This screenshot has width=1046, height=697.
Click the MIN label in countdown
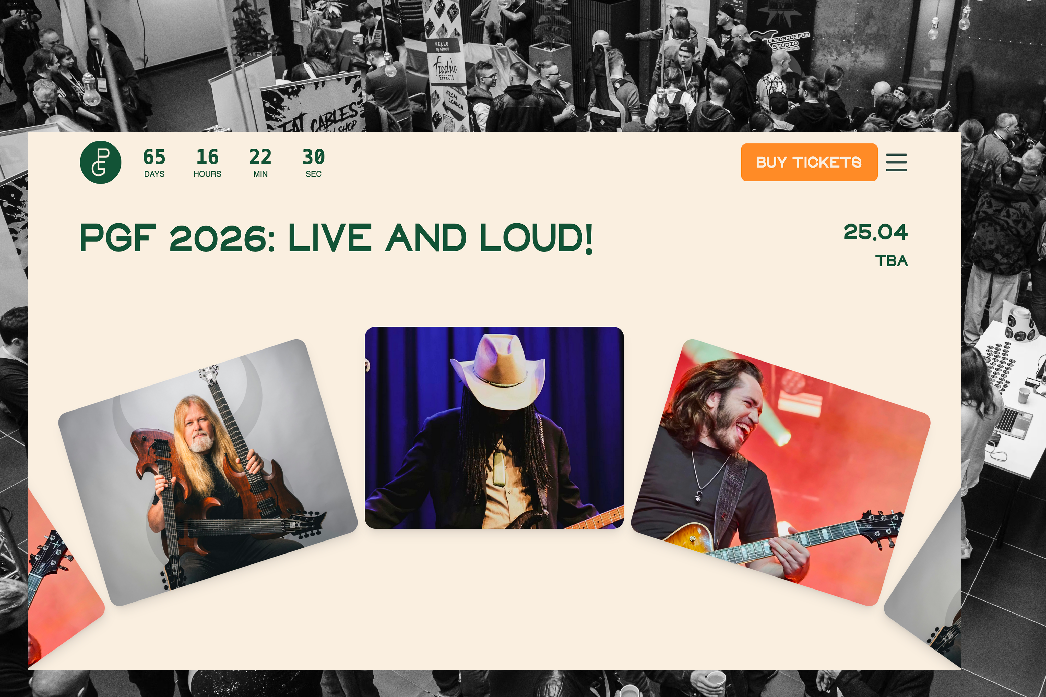pos(260,174)
